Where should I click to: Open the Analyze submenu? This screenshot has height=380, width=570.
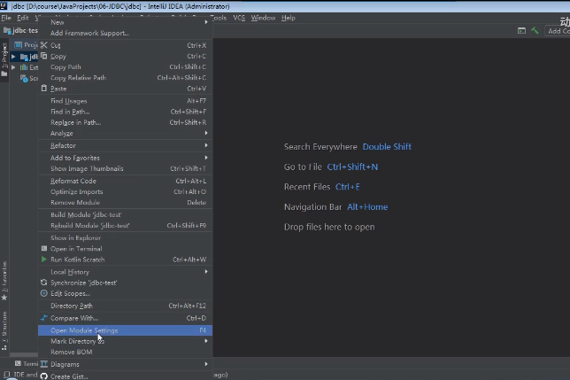click(x=126, y=133)
